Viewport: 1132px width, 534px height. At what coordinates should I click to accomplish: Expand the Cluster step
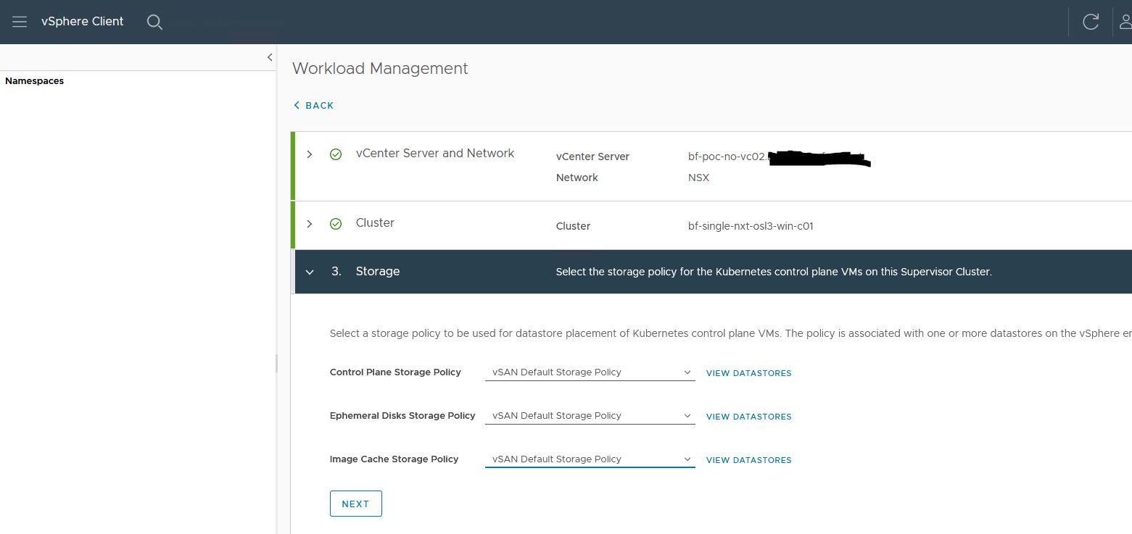coord(310,224)
